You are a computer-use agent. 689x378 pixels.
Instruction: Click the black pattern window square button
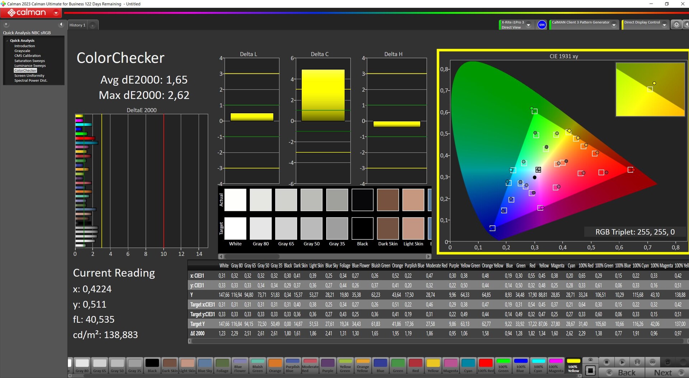(x=590, y=370)
